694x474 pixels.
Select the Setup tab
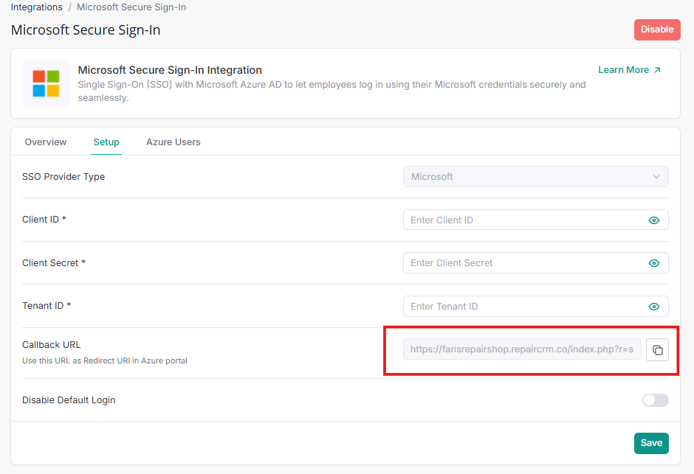tap(106, 142)
